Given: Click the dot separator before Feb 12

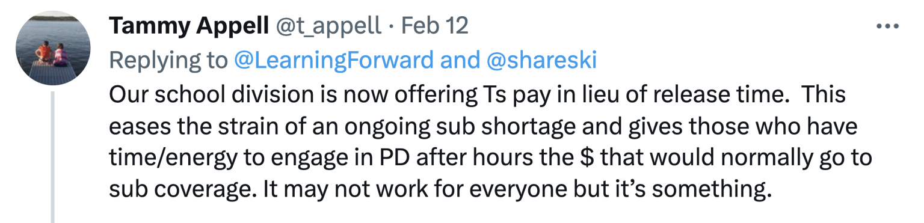Looking at the screenshot, I should click(391, 27).
